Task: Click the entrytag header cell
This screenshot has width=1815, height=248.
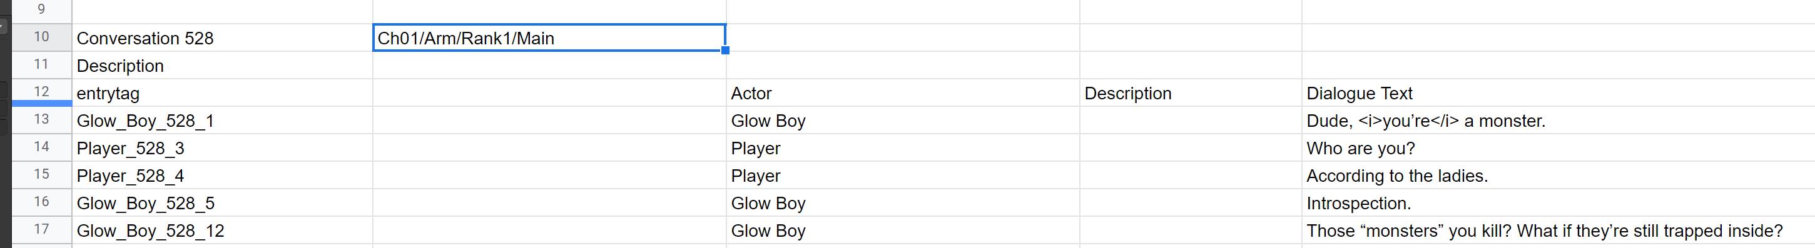Action: (222, 92)
